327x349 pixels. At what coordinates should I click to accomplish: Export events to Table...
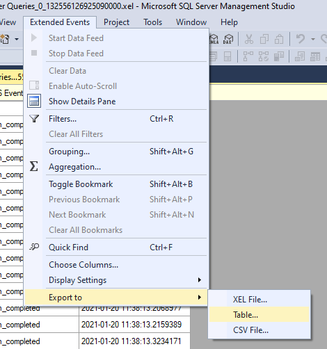click(260, 315)
